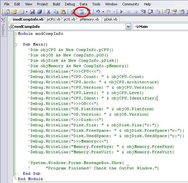The width and height of the screenshot is (188, 183).
Task: Switch to the pMemory.vb tab
Action: (89, 19)
